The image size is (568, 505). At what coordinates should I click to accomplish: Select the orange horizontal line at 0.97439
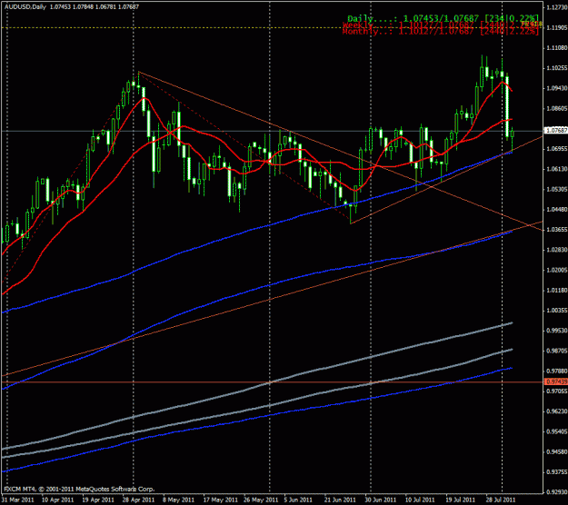point(272,381)
